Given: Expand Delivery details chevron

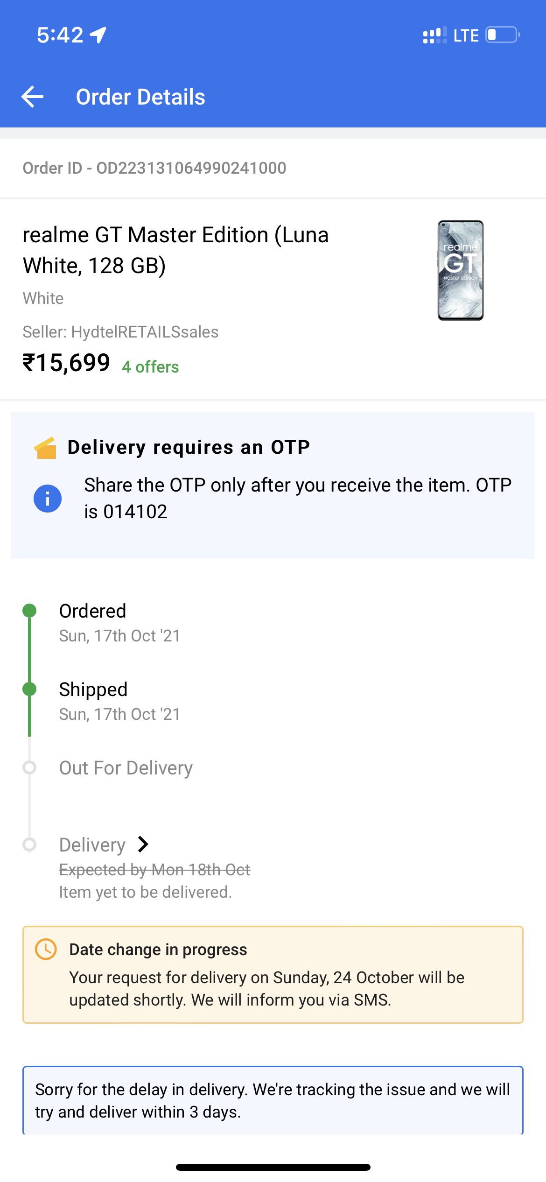Looking at the screenshot, I should click(143, 844).
